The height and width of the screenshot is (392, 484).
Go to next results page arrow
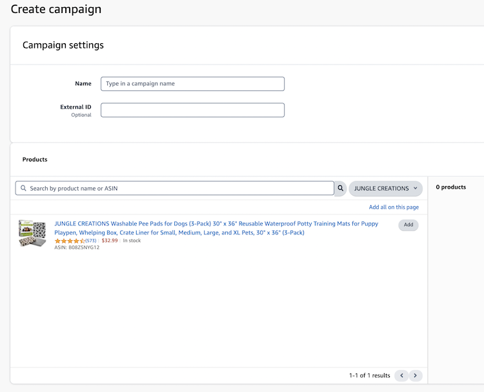416,375
